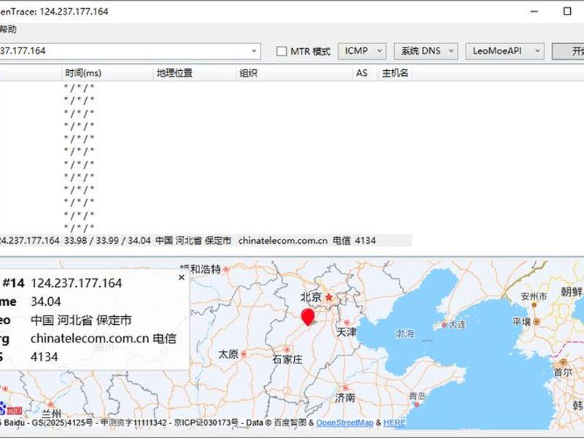Click the 青岛 city marker on the map
The width and height of the screenshot is (584, 438).
[x=417, y=404]
